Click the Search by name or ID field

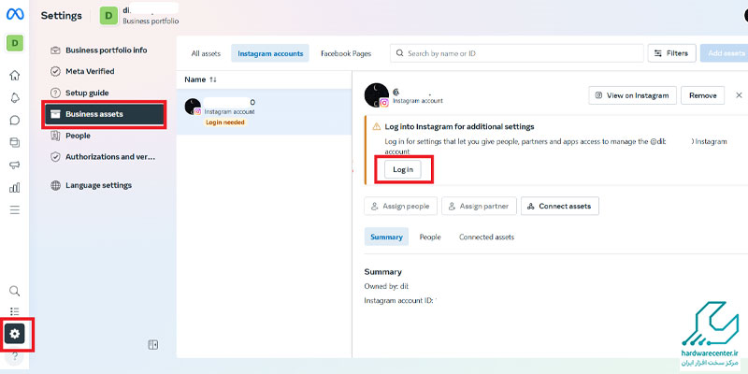[517, 53]
